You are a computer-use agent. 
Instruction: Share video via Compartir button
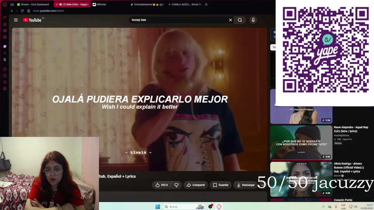click(x=196, y=185)
